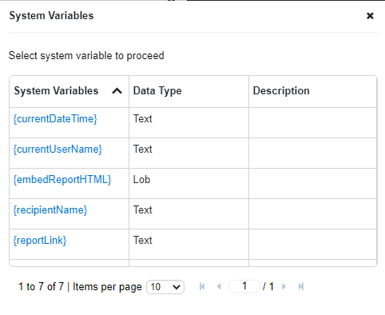Pick the {recipientName} variable
The width and height of the screenshot is (385, 315).
[x=50, y=210]
